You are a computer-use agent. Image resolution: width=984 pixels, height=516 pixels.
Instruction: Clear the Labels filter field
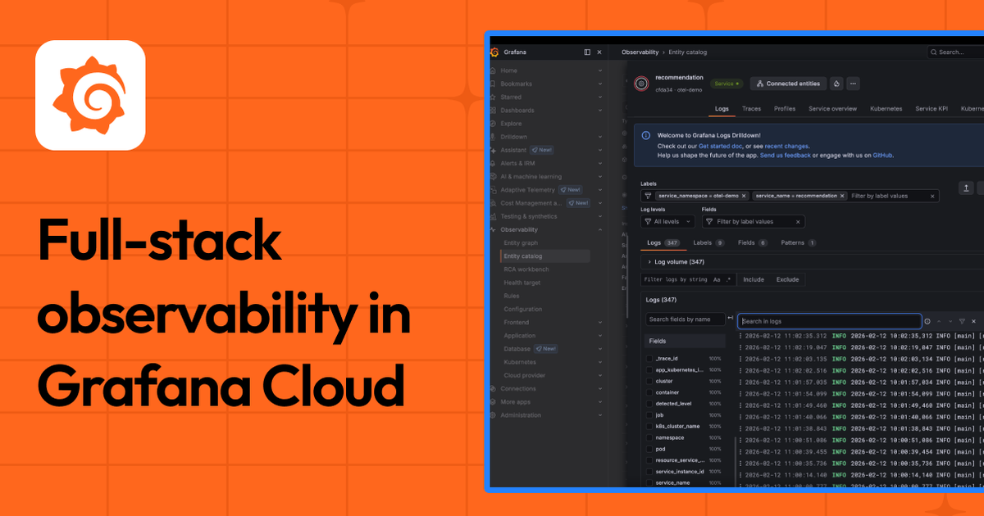tap(932, 196)
